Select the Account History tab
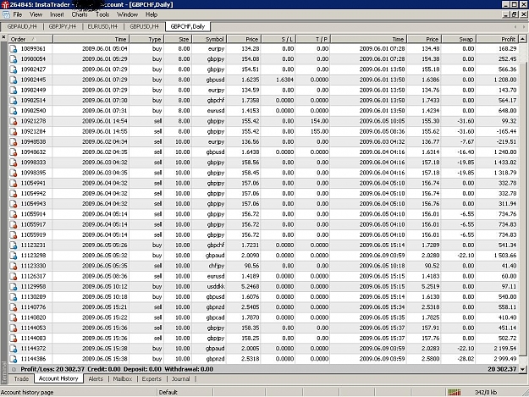 click(58, 378)
